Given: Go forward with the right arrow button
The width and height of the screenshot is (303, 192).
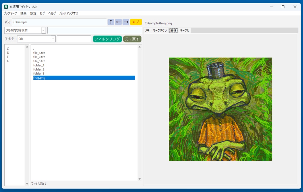Looking at the screenshot, I should [126, 22].
